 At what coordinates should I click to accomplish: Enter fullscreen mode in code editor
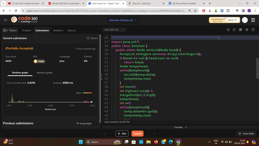(x=253, y=30)
